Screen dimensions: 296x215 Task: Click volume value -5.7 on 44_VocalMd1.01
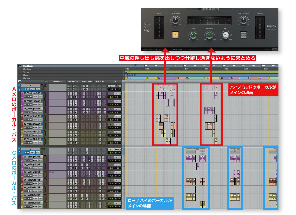point(111,135)
